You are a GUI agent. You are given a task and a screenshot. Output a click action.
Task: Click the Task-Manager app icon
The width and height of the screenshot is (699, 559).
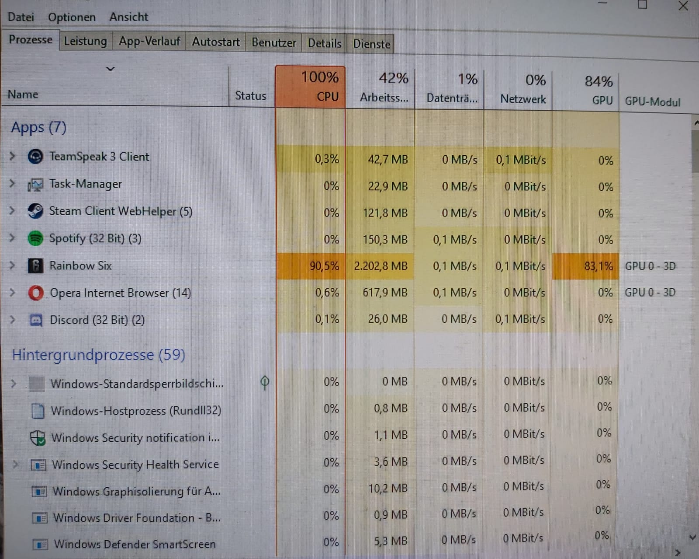click(x=35, y=185)
